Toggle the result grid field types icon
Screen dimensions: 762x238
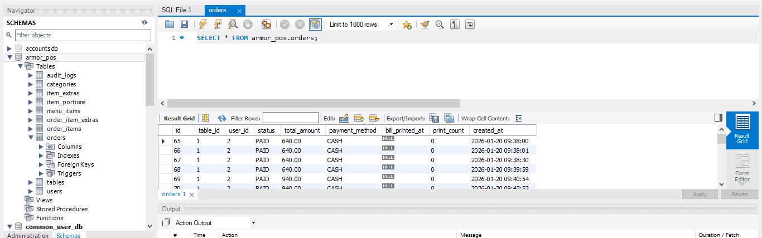(205, 118)
